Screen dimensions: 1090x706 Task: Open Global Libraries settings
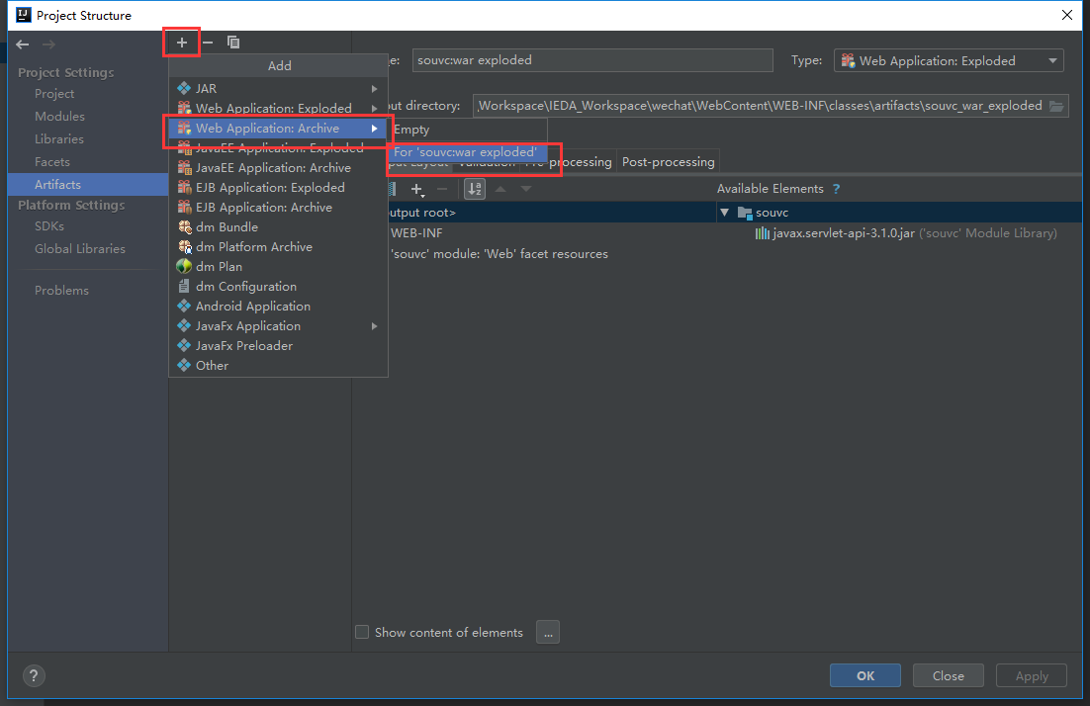[80, 249]
